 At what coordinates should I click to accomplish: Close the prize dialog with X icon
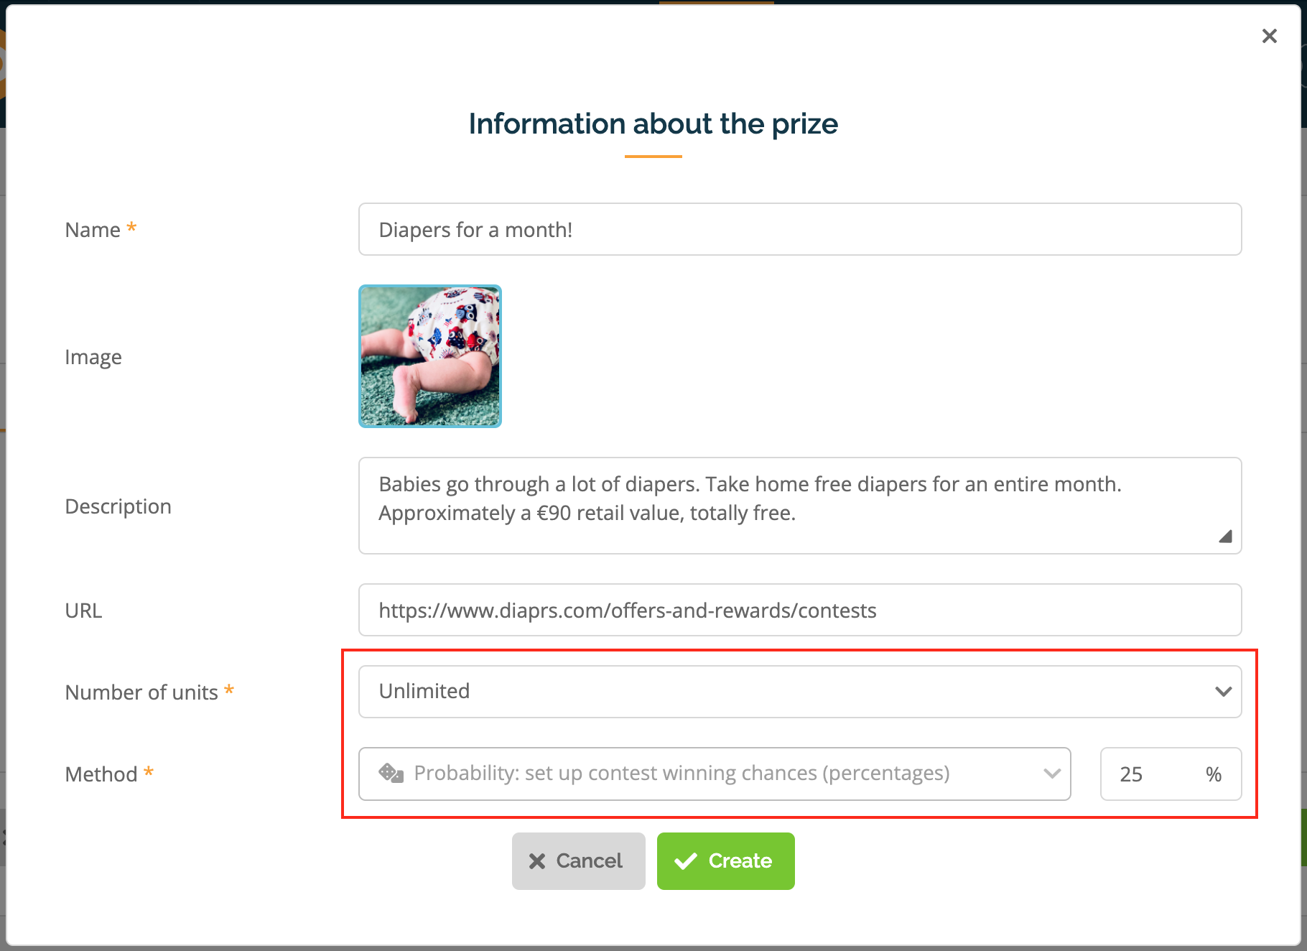coord(1269,36)
